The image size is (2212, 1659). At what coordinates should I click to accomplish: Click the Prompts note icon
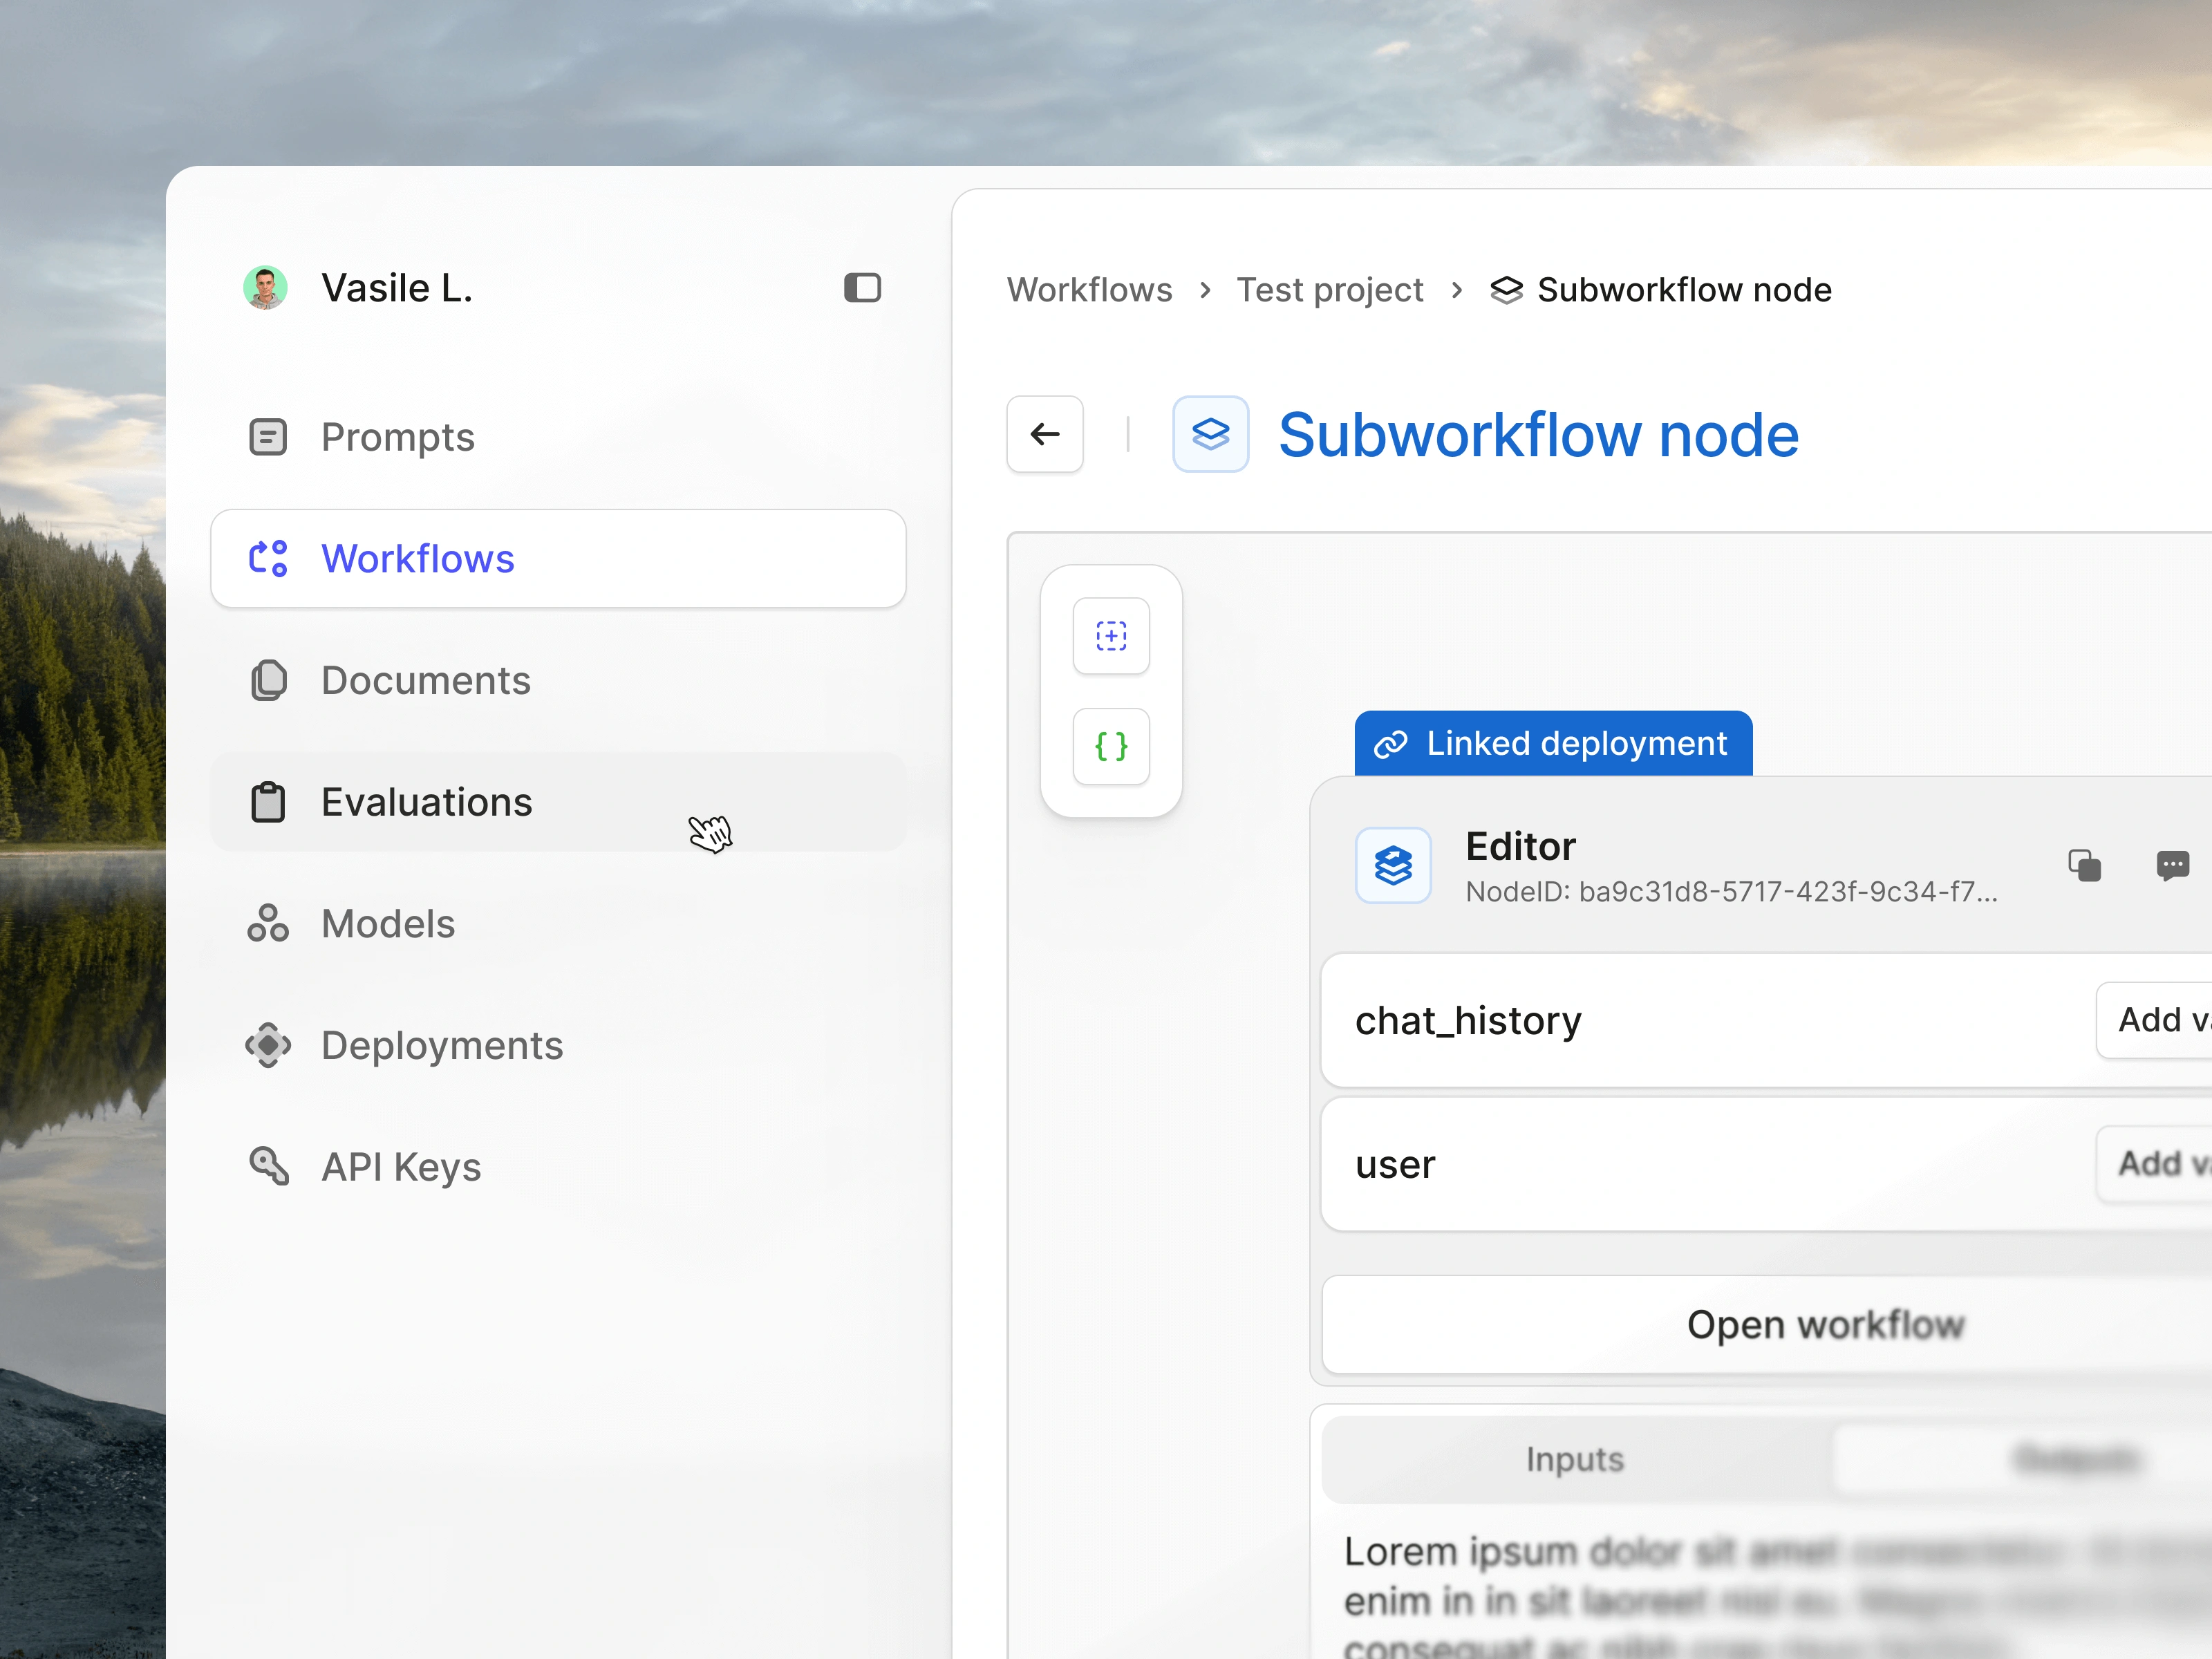coord(268,437)
